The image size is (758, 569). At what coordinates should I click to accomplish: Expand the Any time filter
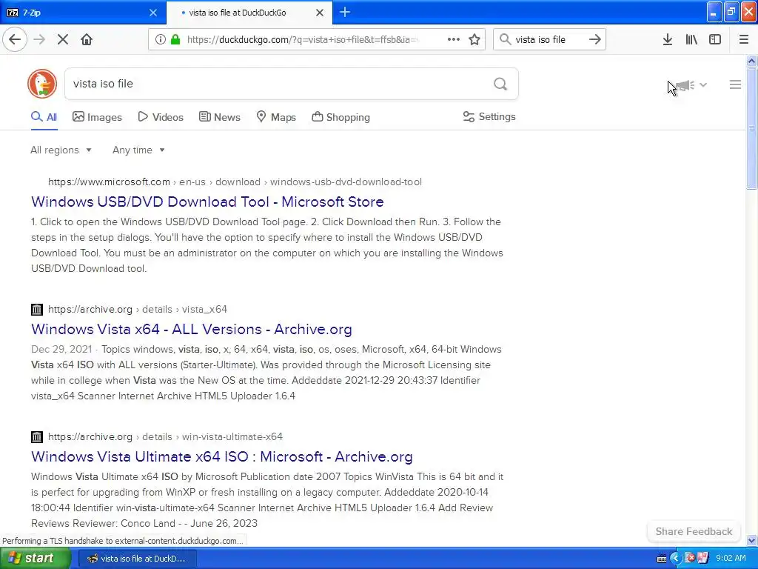pos(138,150)
